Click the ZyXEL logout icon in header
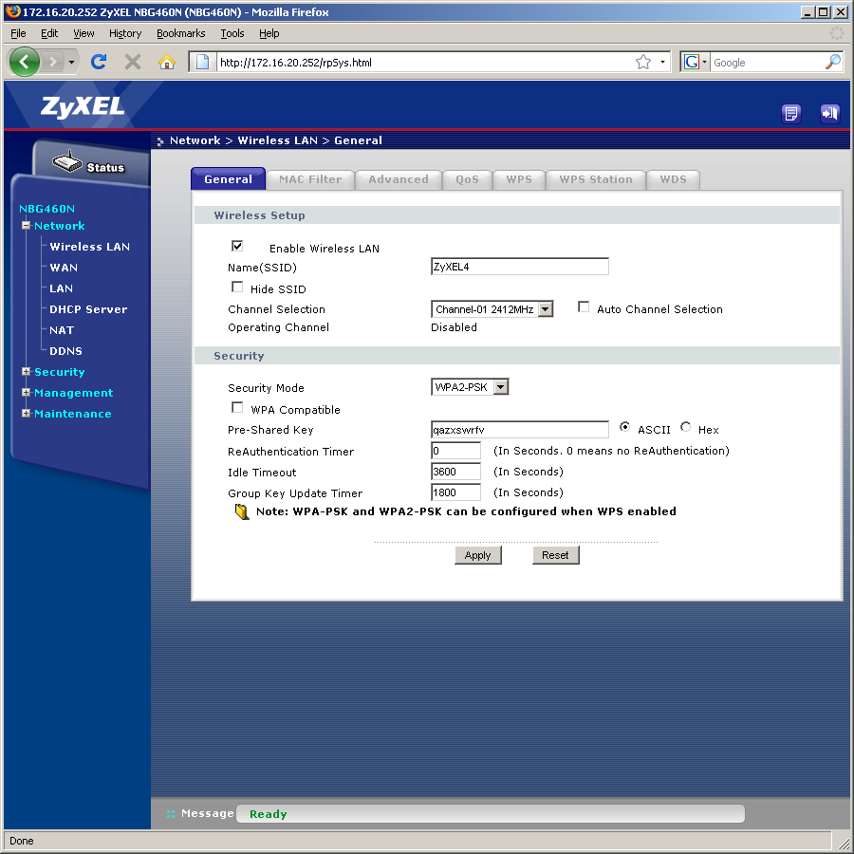 tap(830, 113)
